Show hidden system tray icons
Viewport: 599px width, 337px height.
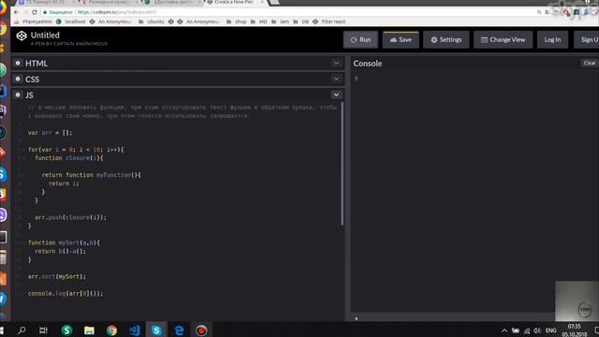coord(504,330)
